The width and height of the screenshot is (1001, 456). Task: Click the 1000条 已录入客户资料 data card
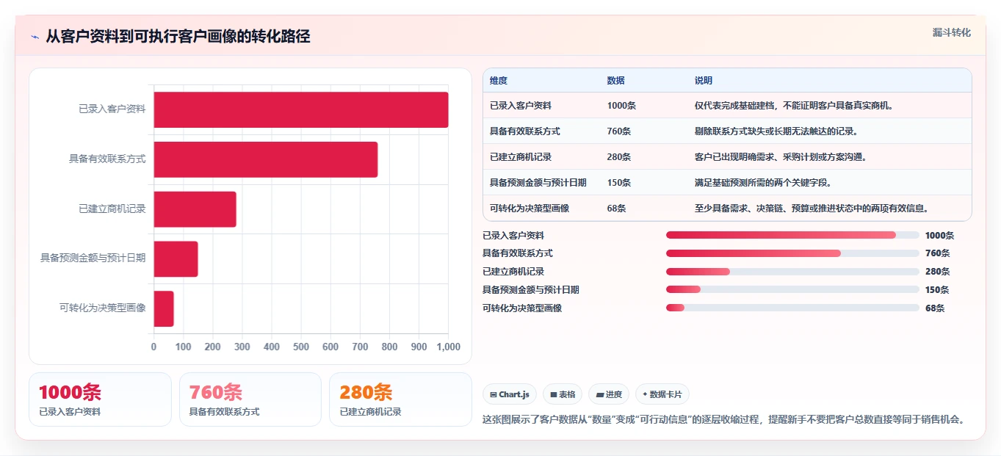[100, 399]
